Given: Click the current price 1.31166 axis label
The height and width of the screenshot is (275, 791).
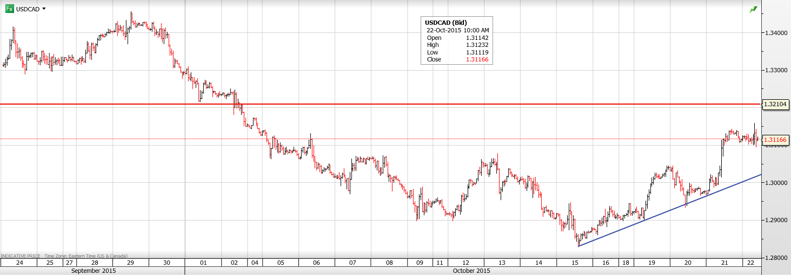Looking at the screenshot, I should (x=776, y=140).
